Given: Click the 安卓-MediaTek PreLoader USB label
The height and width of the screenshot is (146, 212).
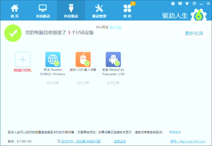Looking at the screenshot, I should pyautogui.click(x=113, y=72).
